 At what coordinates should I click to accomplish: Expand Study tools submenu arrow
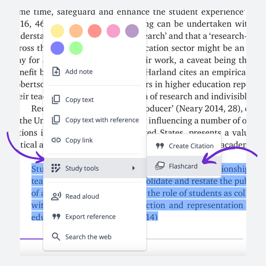pyautogui.click(x=133, y=168)
